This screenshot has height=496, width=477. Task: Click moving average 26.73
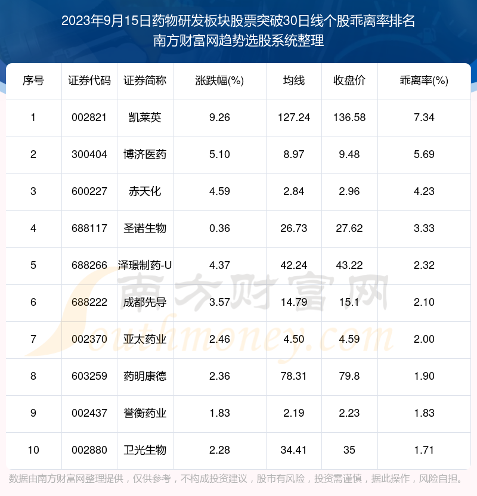294,228
